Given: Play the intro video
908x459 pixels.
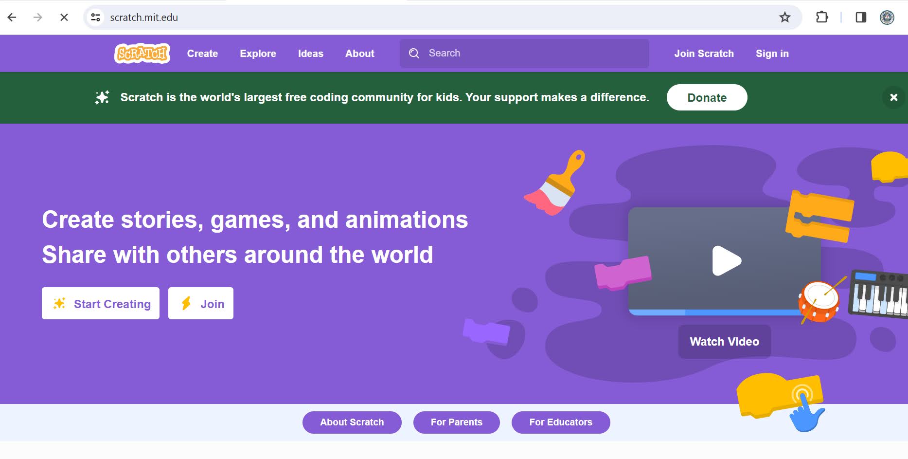Looking at the screenshot, I should coord(726,261).
